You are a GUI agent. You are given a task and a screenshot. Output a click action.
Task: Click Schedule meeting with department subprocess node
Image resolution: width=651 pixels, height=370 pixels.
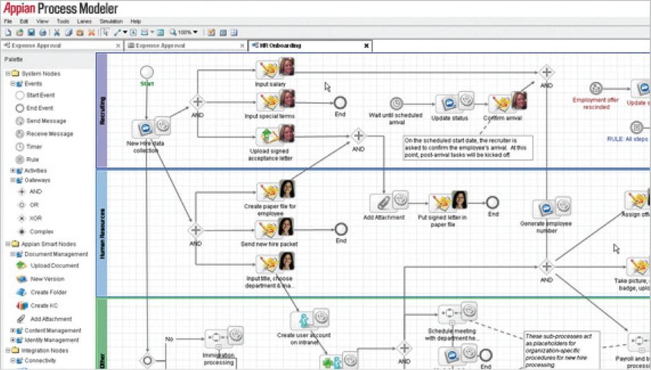click(458, 313)
